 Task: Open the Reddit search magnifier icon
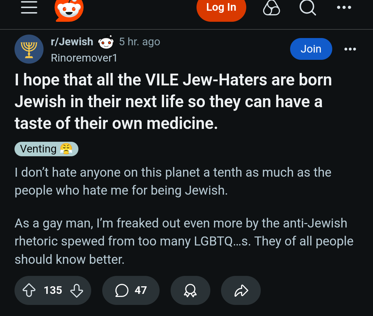[308, 7]
